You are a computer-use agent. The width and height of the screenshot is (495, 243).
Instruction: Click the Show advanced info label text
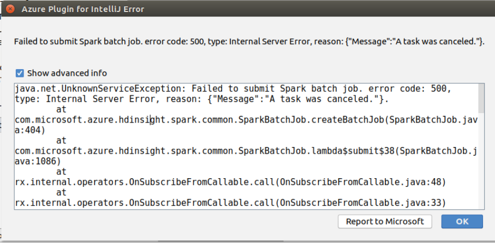[67, 74]
